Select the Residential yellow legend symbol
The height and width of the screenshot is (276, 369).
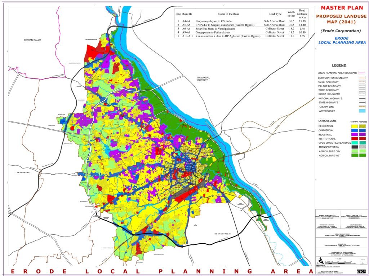coord(354,126)
